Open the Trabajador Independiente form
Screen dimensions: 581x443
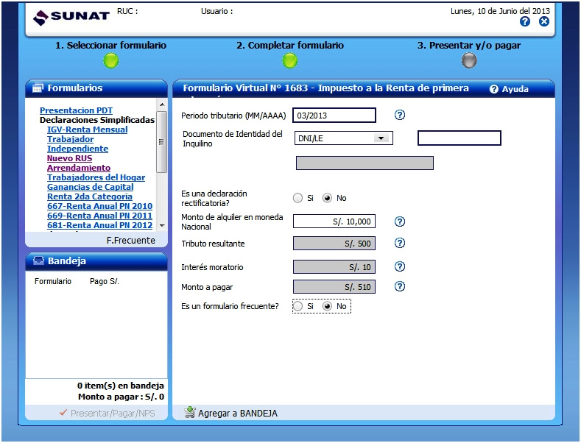click(x=77, y=144)
